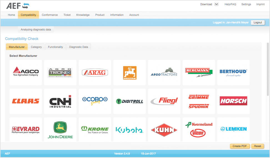Select the Argo Tractors logo
The width and height of the screenshot is (270, 158).
click(164, 72)
